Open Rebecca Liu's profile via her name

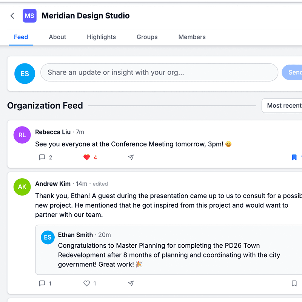(x=53, y=132)
